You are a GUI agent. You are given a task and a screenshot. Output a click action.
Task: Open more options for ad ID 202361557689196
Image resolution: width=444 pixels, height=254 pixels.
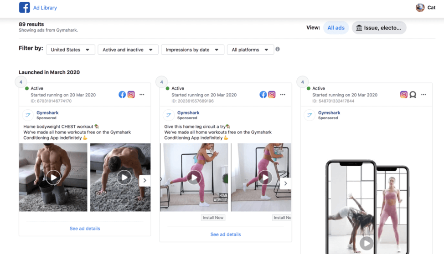[x=283, y=95]
